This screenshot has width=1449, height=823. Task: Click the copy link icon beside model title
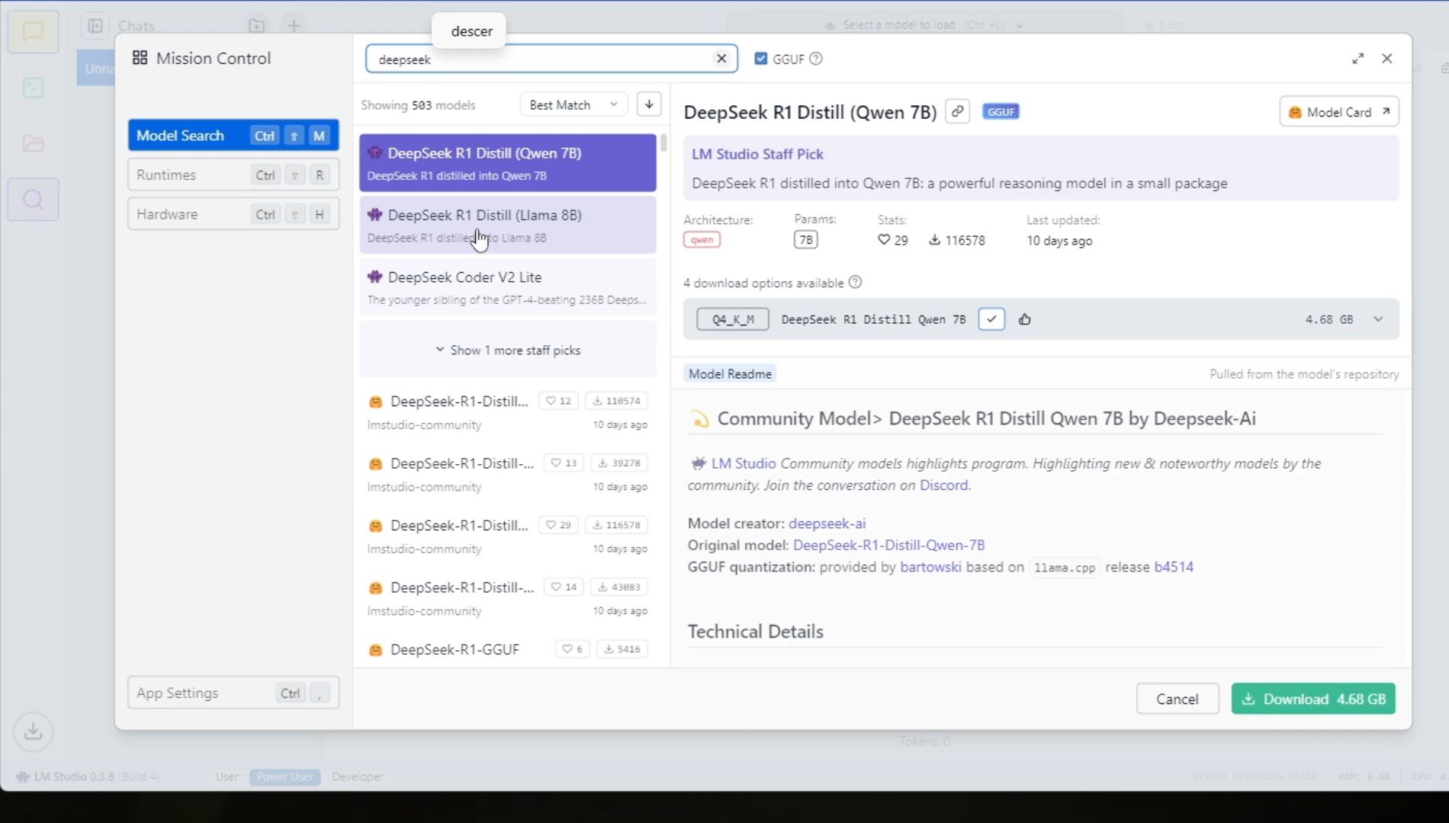click(x=957, y=111)
